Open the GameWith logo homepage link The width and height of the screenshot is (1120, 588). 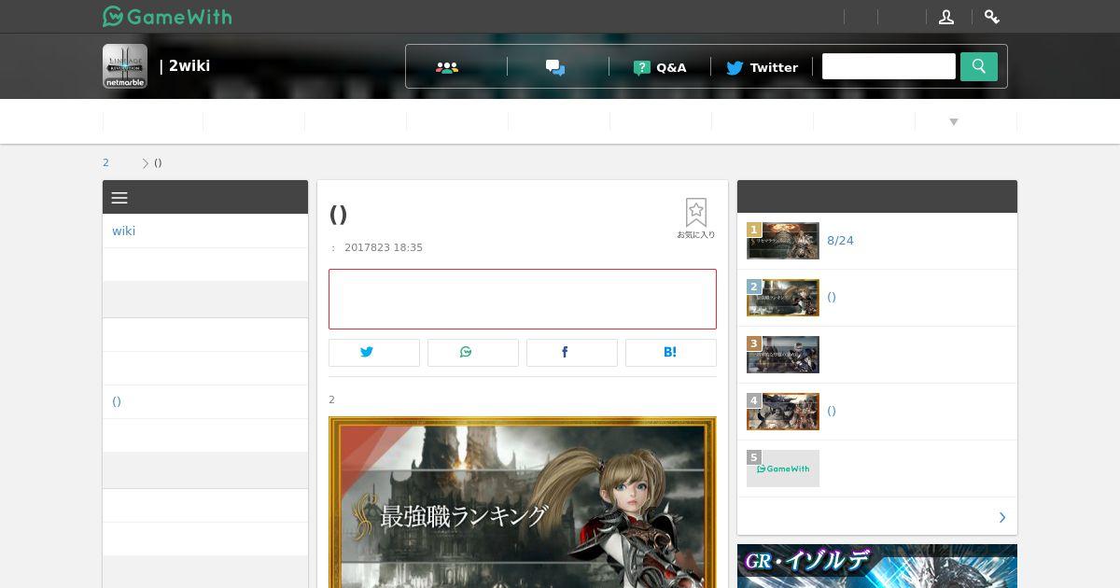tap(167, 16)
